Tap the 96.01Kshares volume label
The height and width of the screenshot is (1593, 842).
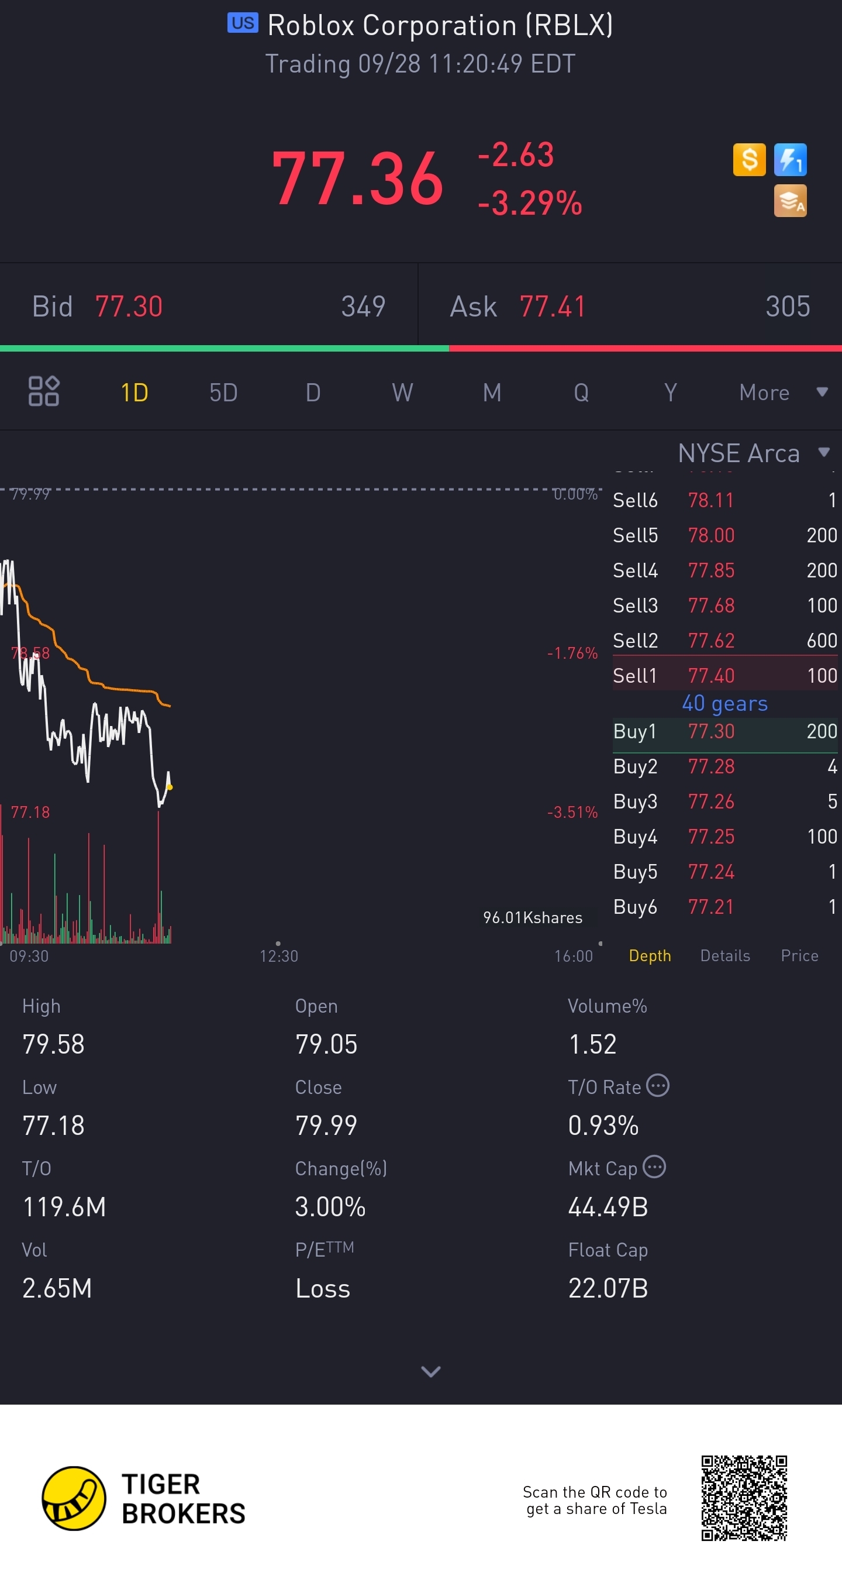pos(532,917)
